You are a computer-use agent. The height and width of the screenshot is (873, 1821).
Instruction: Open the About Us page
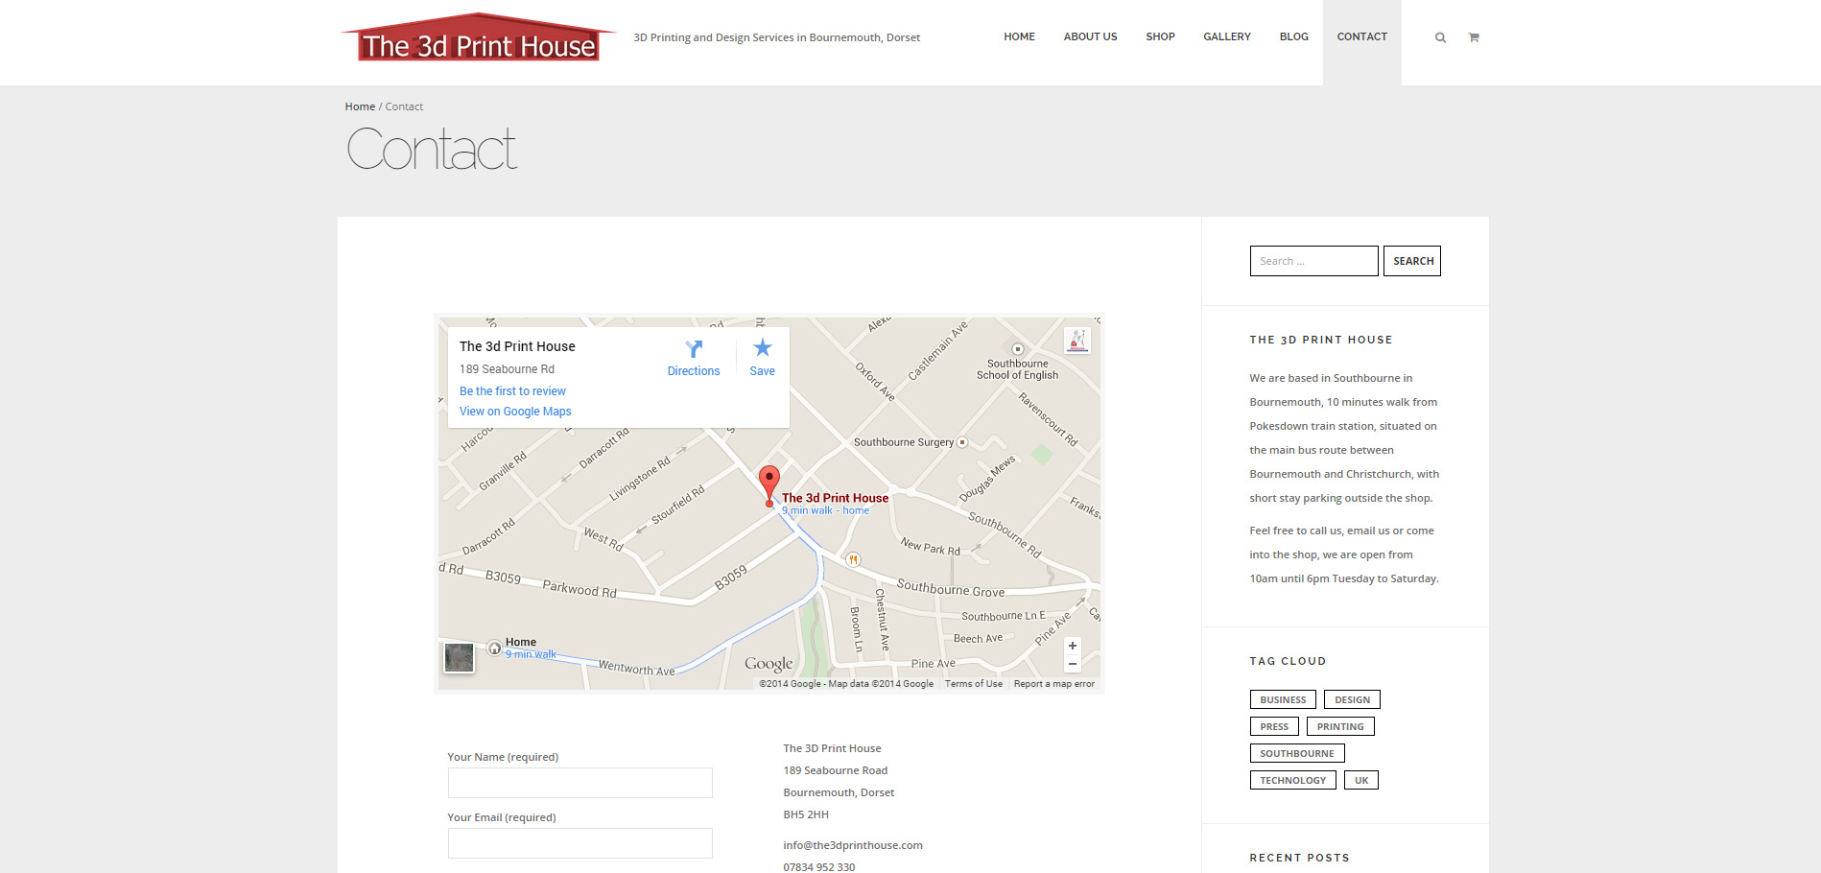(x=1090, y=36)
